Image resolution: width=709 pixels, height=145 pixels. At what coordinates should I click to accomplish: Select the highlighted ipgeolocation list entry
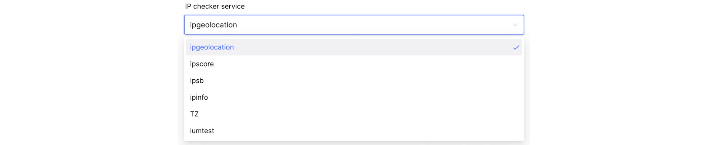pos(354,47)
